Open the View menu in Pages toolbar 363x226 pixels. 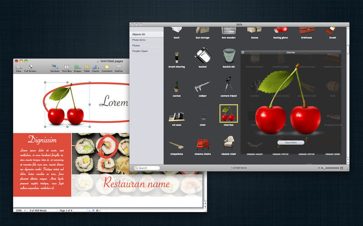(18, 68)
